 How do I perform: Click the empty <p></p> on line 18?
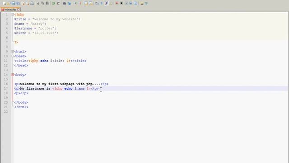pyautogui.click(x=21, y=93)
